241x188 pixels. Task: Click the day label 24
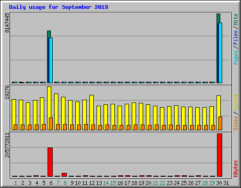pyautogui.click(x=177, y=183)
